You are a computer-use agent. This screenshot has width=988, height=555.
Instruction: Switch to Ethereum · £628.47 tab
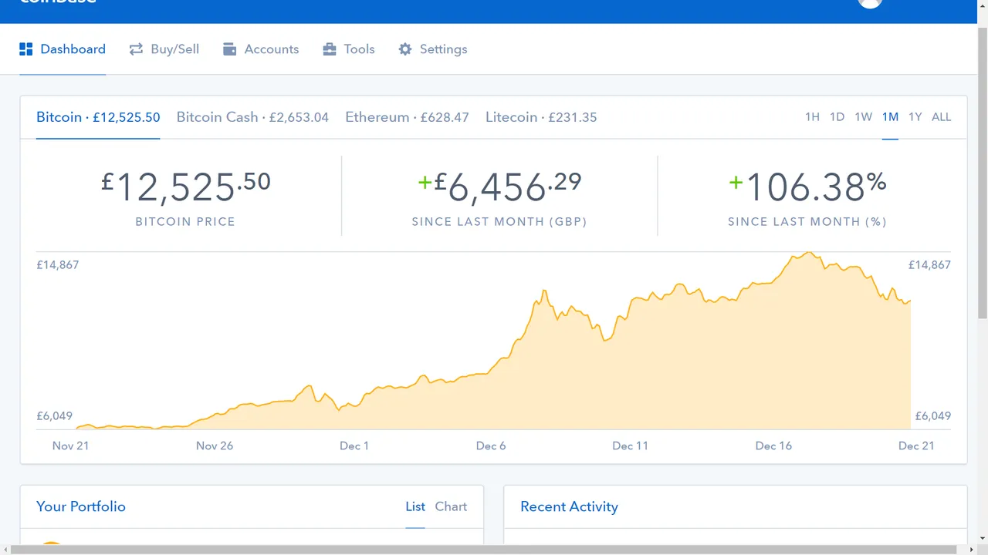(407, 117)
